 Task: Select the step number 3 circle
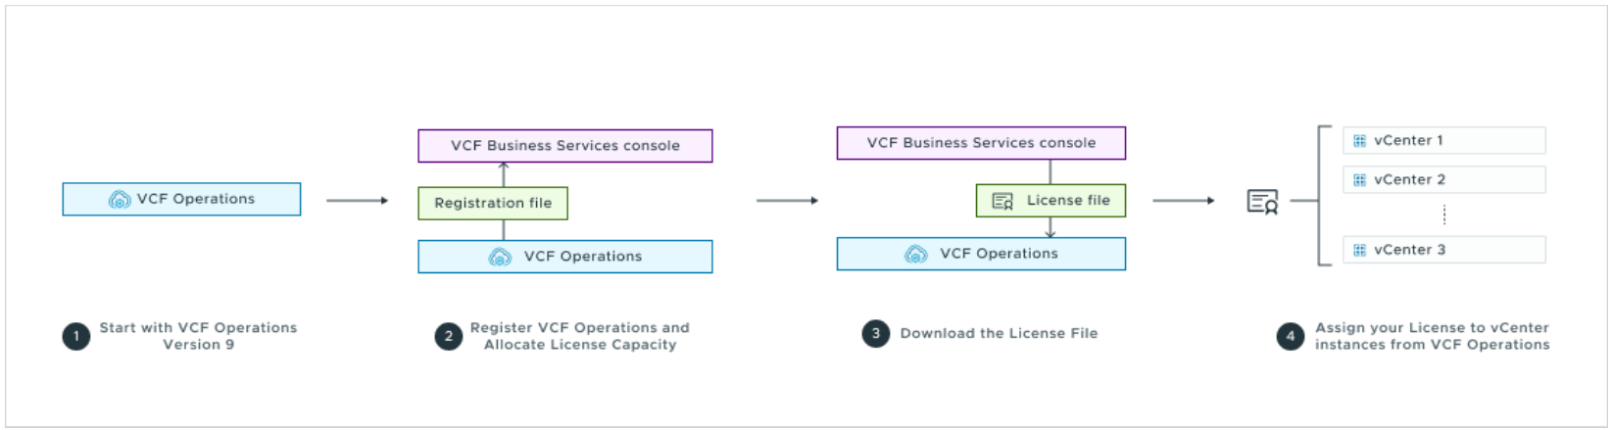coord(876,333)
